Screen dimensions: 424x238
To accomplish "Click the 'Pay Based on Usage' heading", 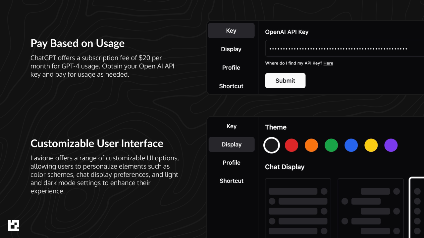I will tap(78, 43).
